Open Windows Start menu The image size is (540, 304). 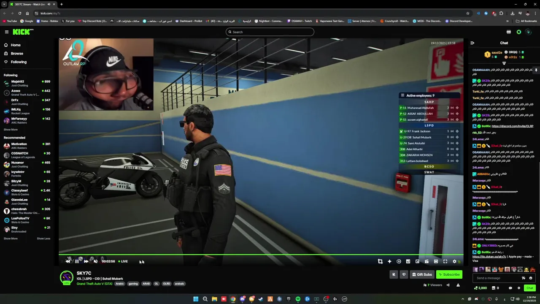pyautogui.click(x=196, y=299)
